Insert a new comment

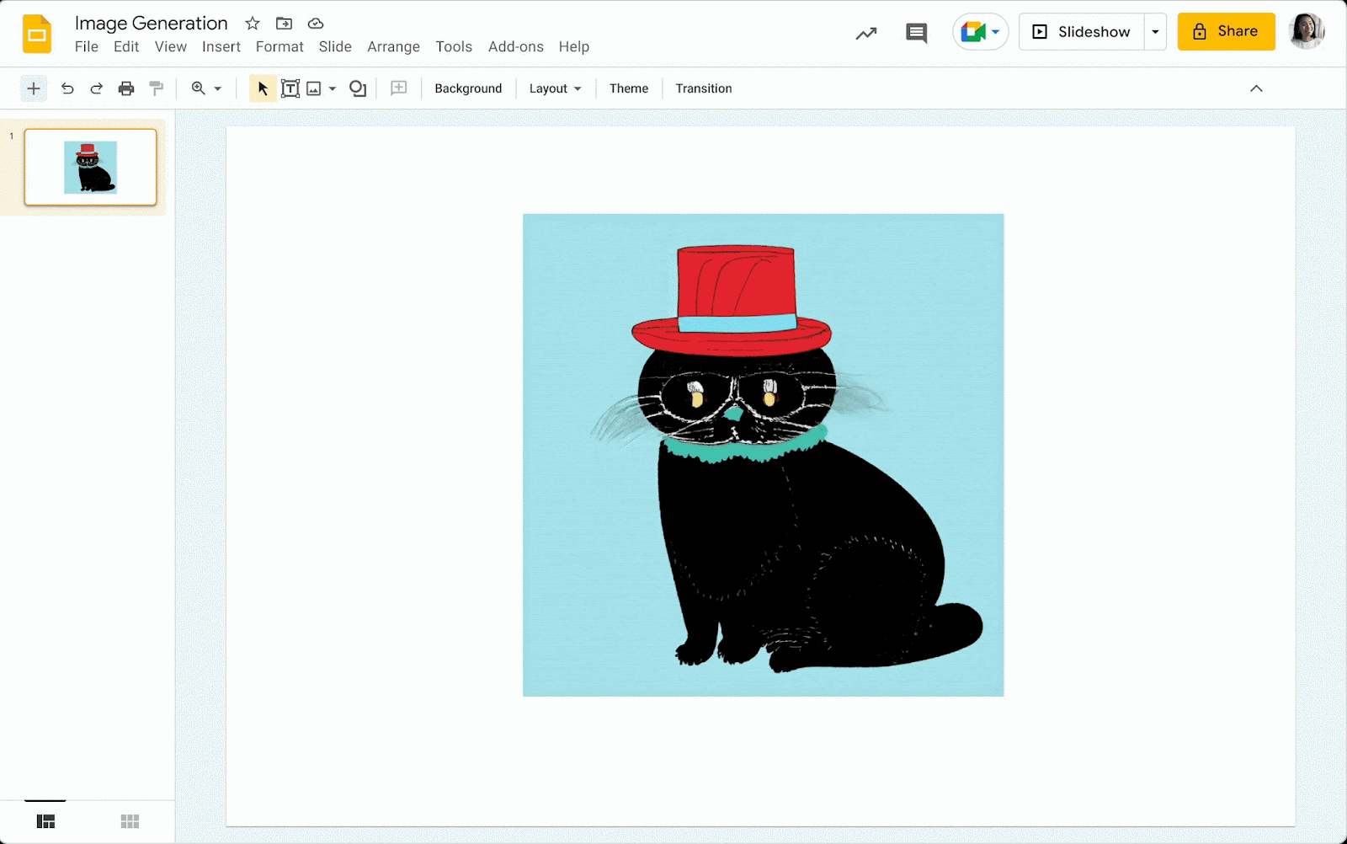(x=398, y=88)
